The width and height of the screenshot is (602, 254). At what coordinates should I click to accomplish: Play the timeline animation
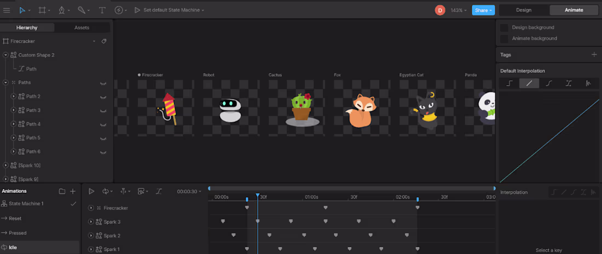91,191
